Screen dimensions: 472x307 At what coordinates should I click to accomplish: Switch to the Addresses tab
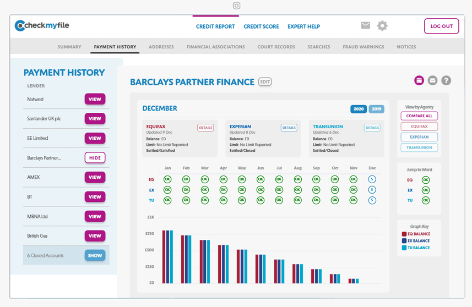(x=161, y=47)
